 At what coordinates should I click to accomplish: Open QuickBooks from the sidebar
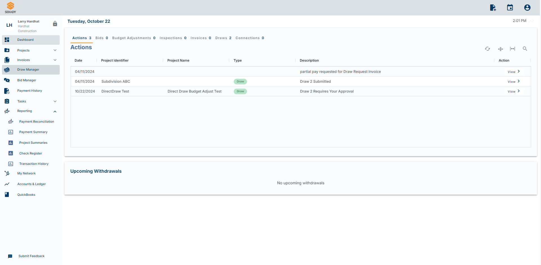click(26, 195)
